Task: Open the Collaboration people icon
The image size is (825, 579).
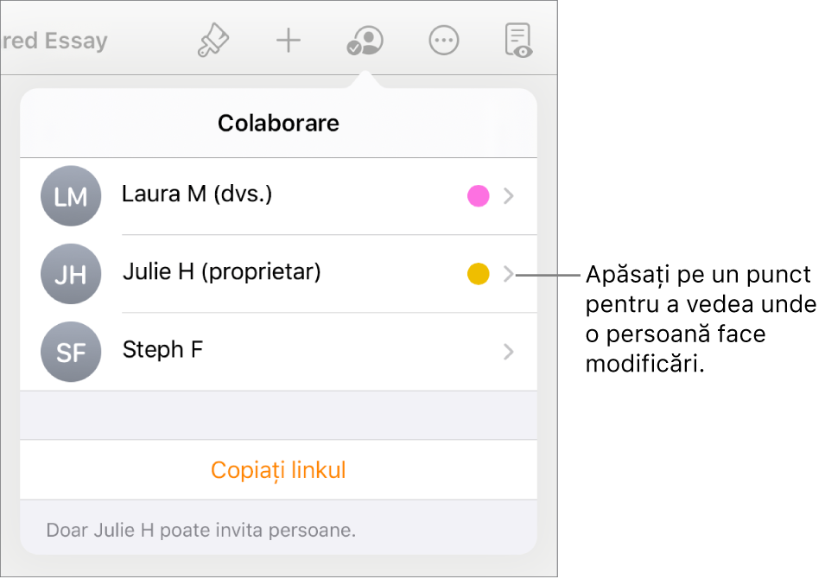Action: tap(364, 40)
